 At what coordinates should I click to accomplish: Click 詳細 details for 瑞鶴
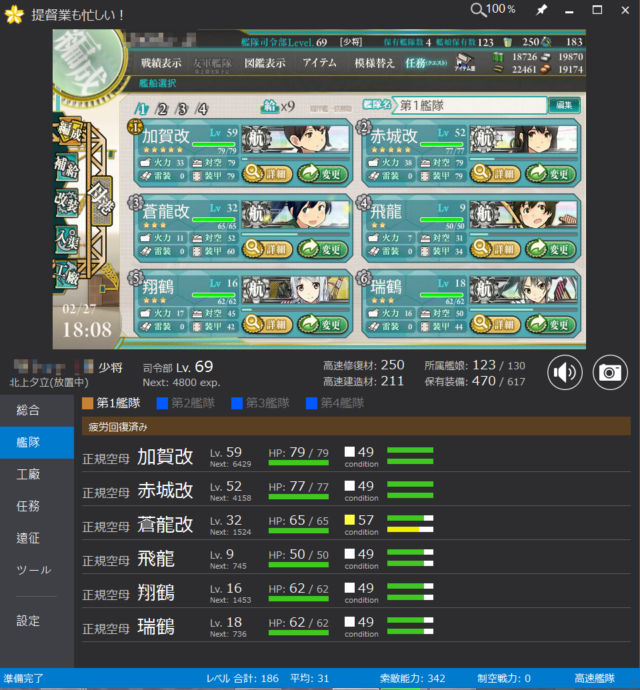click(x=495, y=324)
